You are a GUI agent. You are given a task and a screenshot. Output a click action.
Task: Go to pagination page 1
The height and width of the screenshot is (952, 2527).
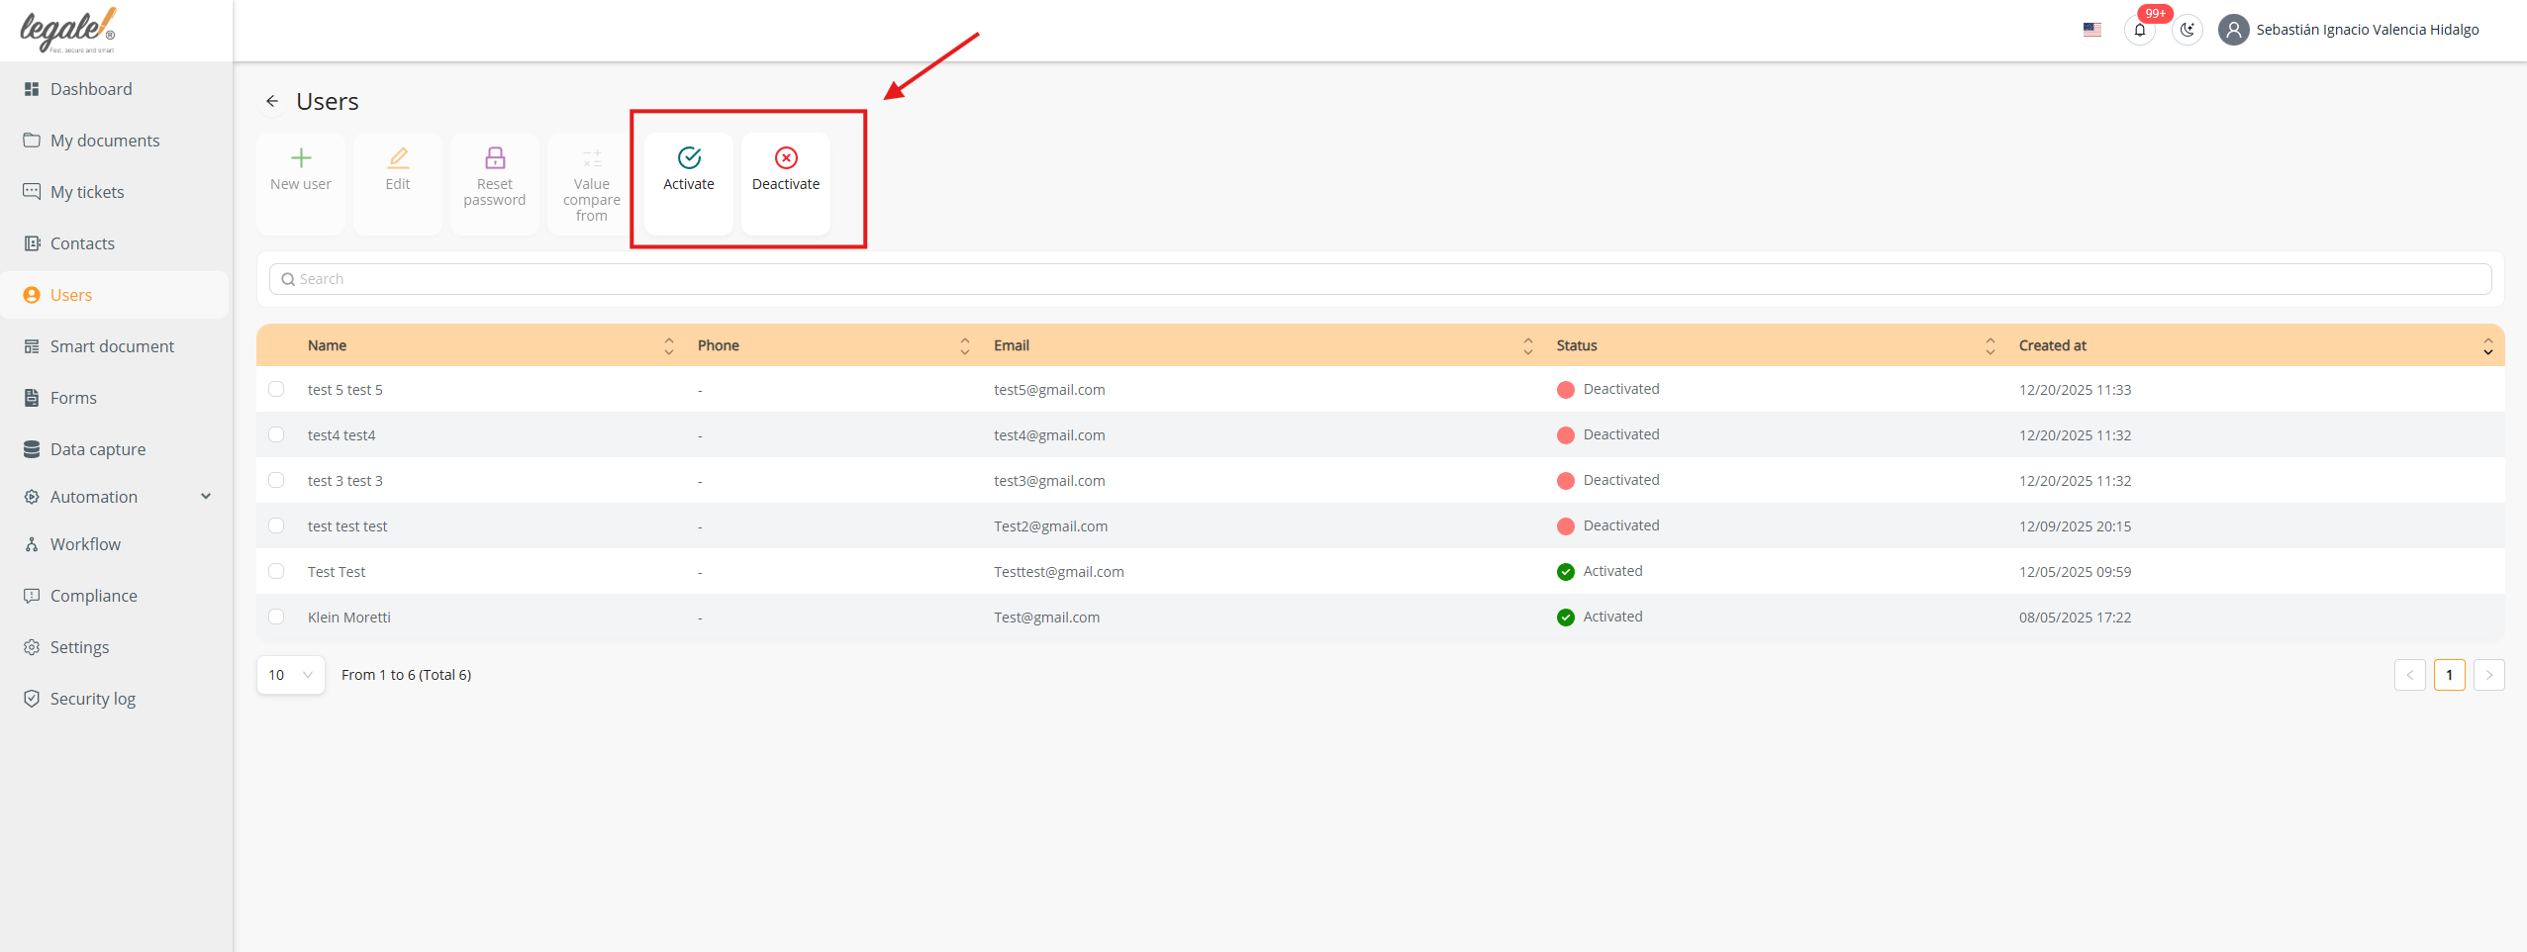click(2449, 675)
